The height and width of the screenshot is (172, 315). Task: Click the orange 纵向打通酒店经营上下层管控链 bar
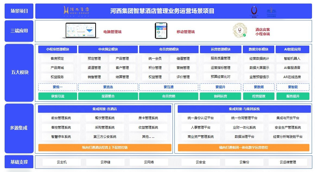105,148
